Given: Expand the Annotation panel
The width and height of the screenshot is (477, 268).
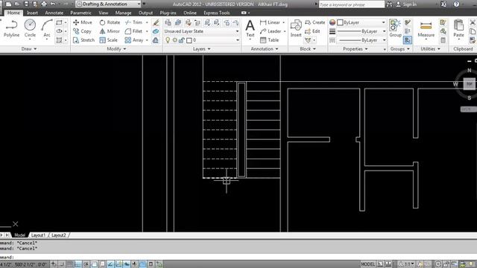Looking at the screenshot, I should click(265, 49).
